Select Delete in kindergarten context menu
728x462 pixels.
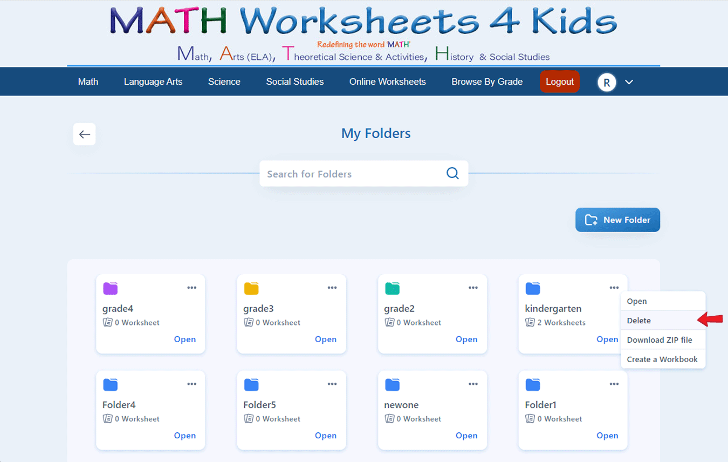tap(663, 320)
